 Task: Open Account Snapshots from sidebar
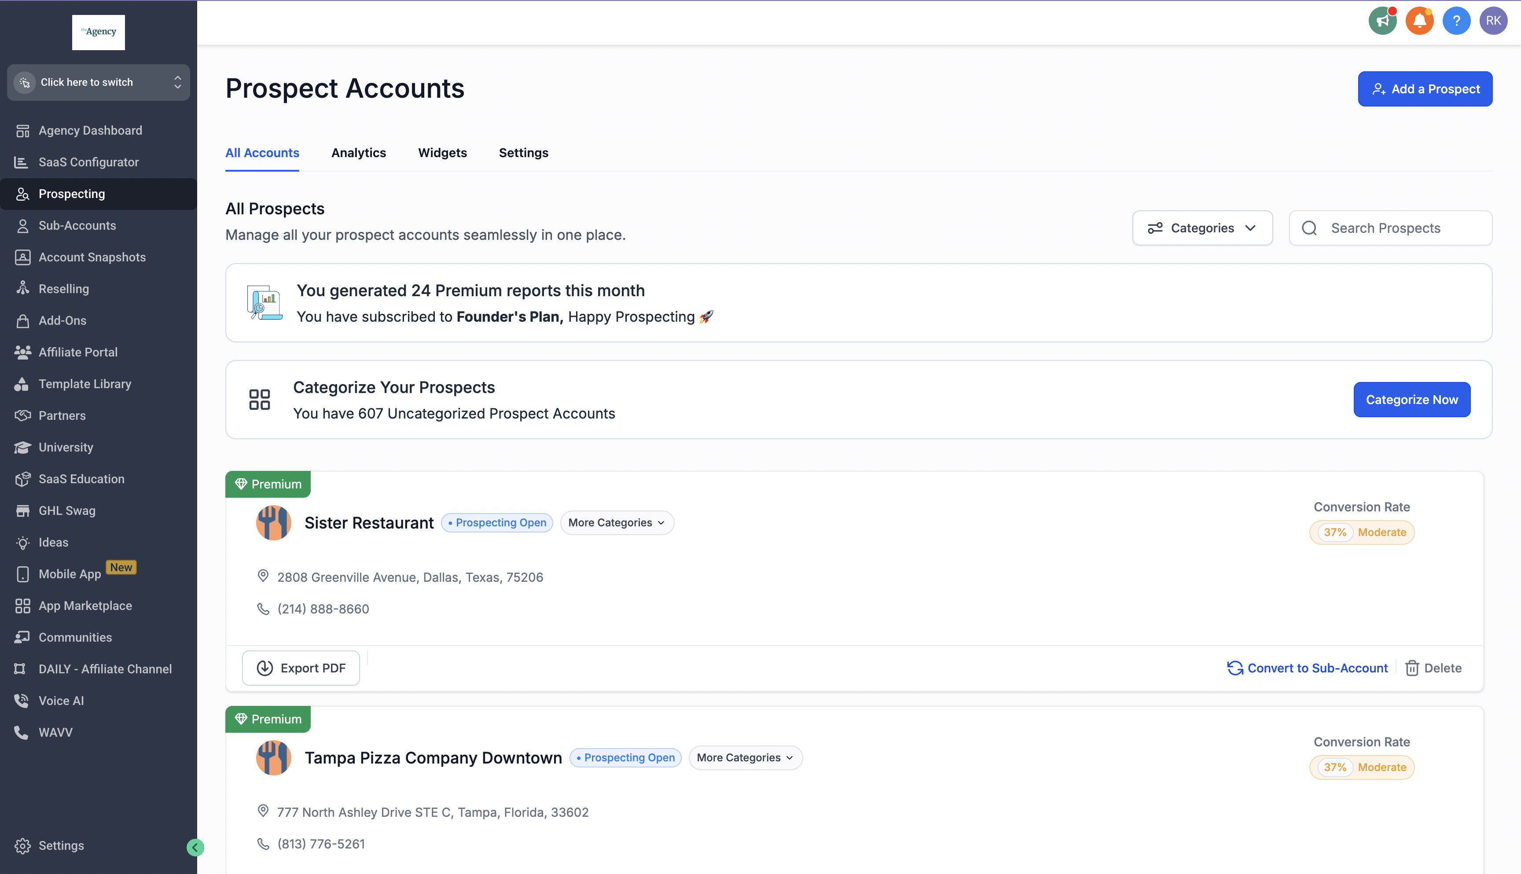point(92,257)
